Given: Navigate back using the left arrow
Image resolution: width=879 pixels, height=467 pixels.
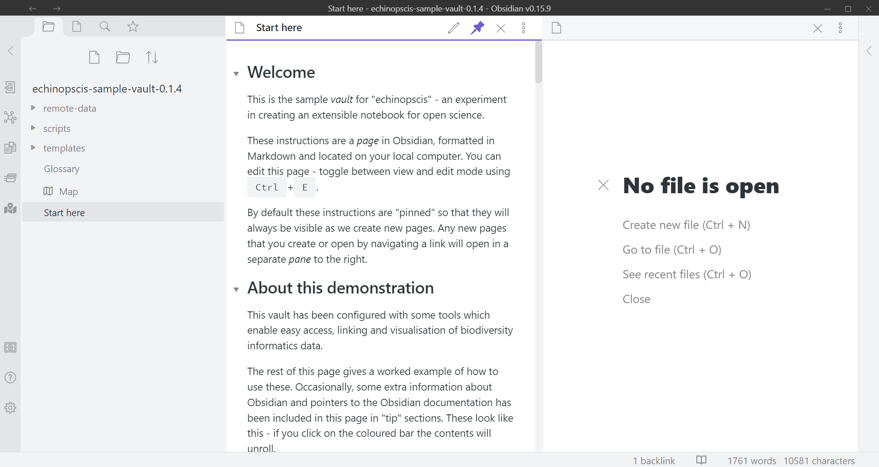Looking at the screenshot, I should point(33,8).
